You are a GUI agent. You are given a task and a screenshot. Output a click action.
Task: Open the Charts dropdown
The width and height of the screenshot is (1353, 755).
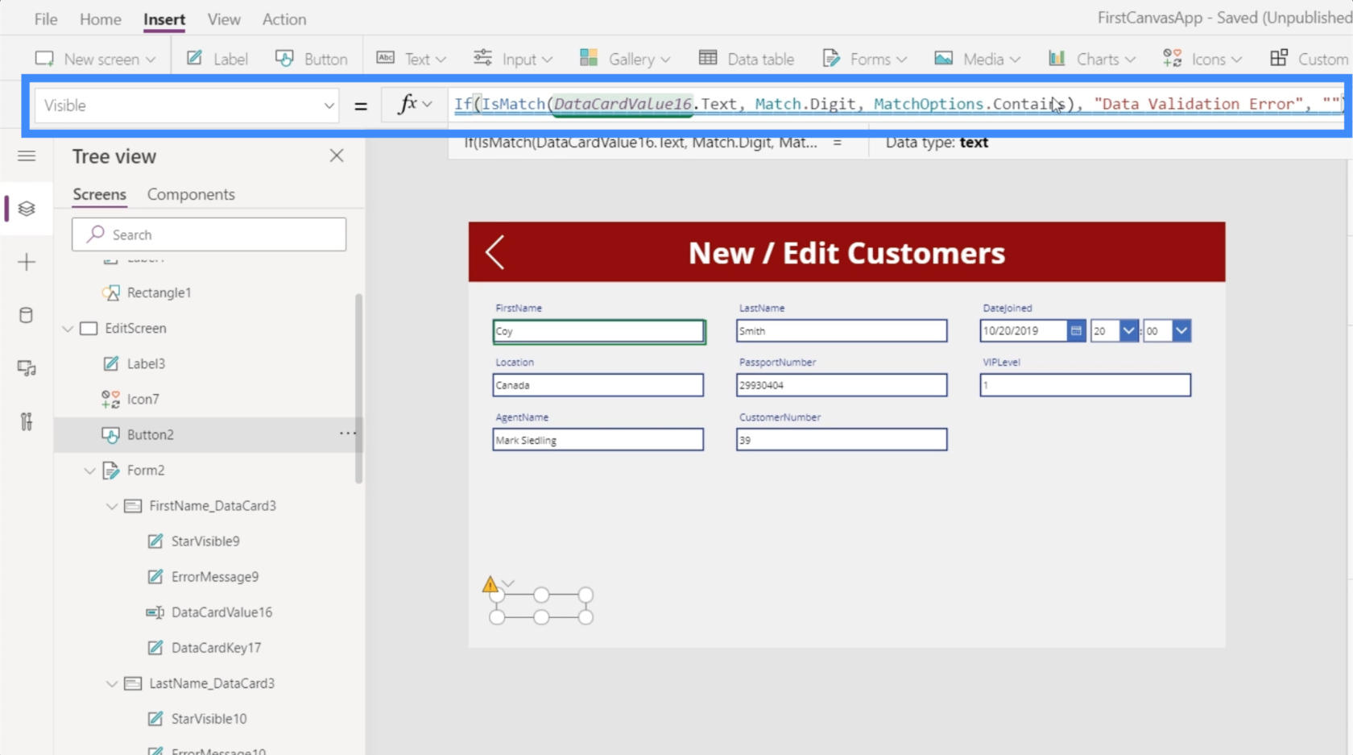pyautogui.click(x=1091, y=59)
